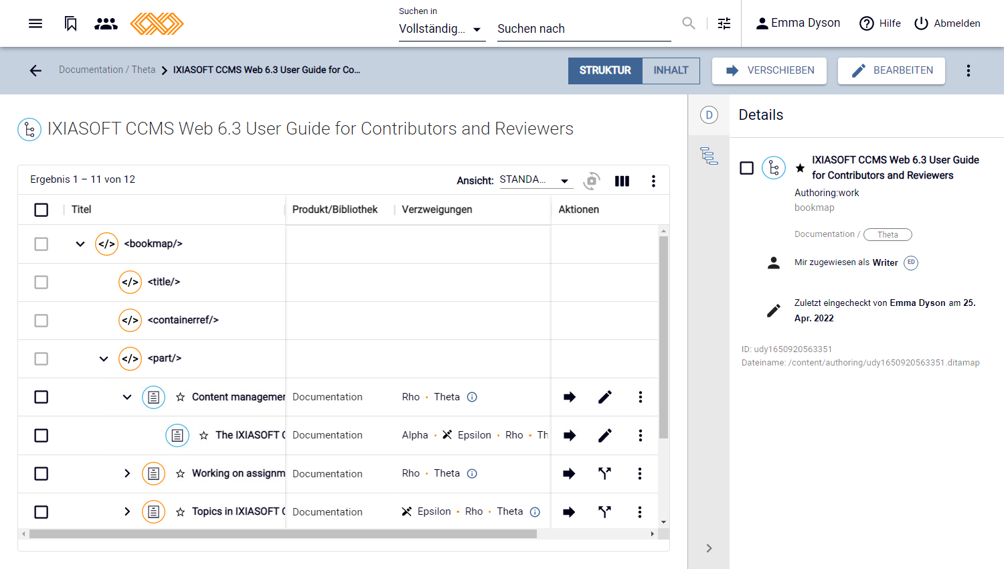
Task: Go back with the left arrow
Action: (x=35, y=70)
